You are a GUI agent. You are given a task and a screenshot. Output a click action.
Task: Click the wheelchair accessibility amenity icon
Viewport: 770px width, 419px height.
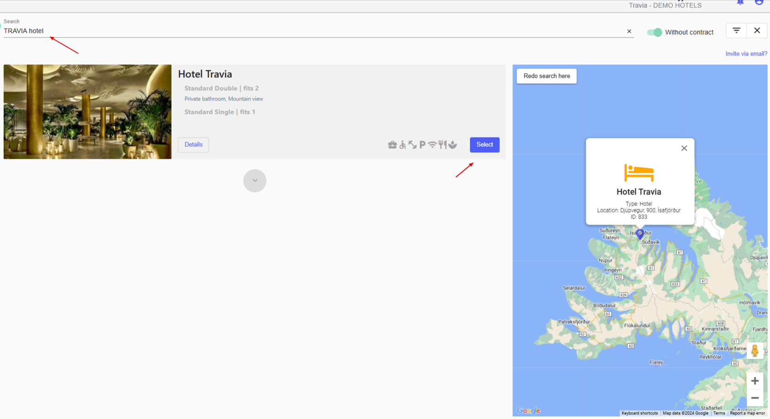[x=402, y=145]
